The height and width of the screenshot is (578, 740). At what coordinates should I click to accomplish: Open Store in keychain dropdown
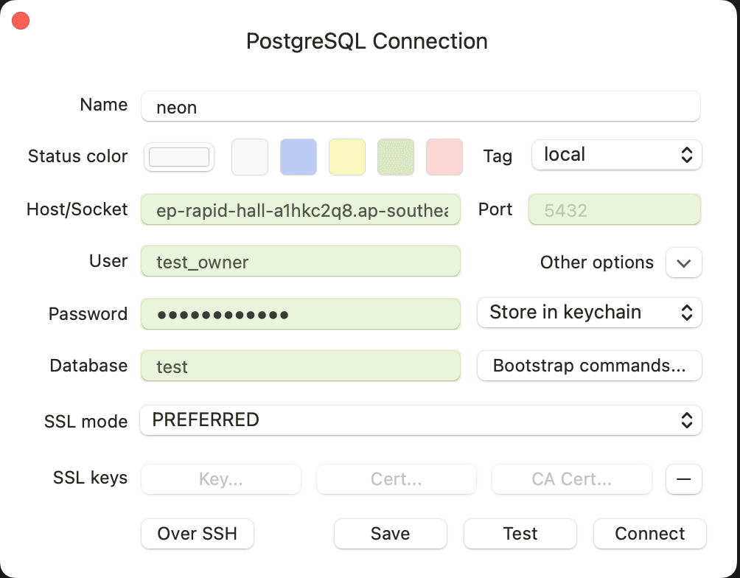[590, 313]
